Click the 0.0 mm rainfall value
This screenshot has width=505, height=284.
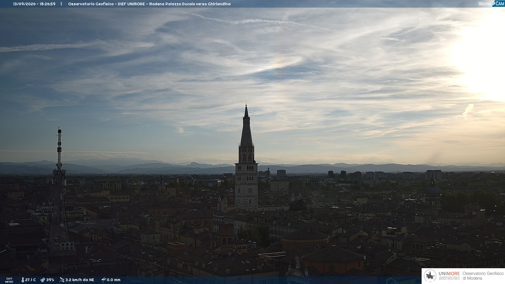pyautogui.click(x=114, y=280)
